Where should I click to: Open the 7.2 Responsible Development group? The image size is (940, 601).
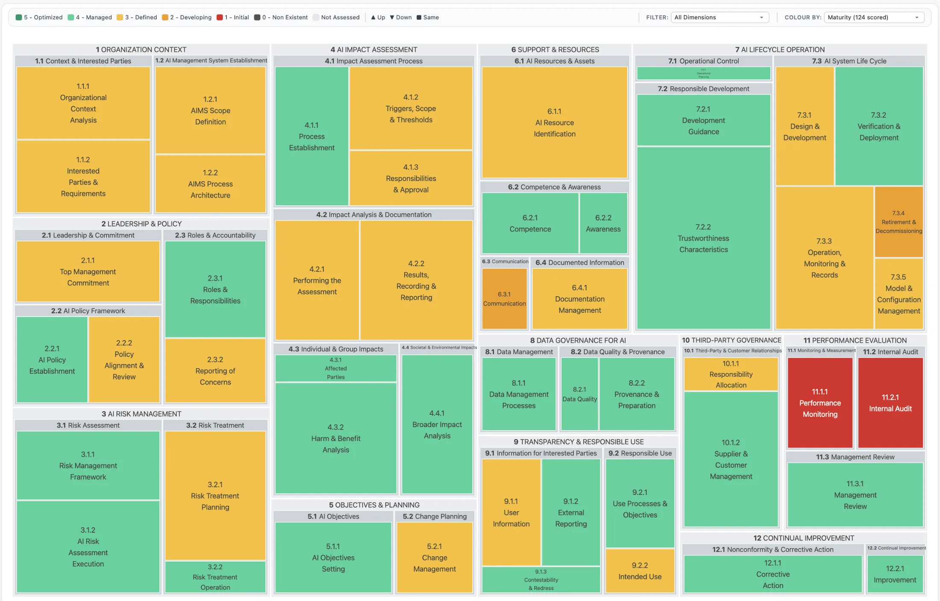(x=704, y=89)
